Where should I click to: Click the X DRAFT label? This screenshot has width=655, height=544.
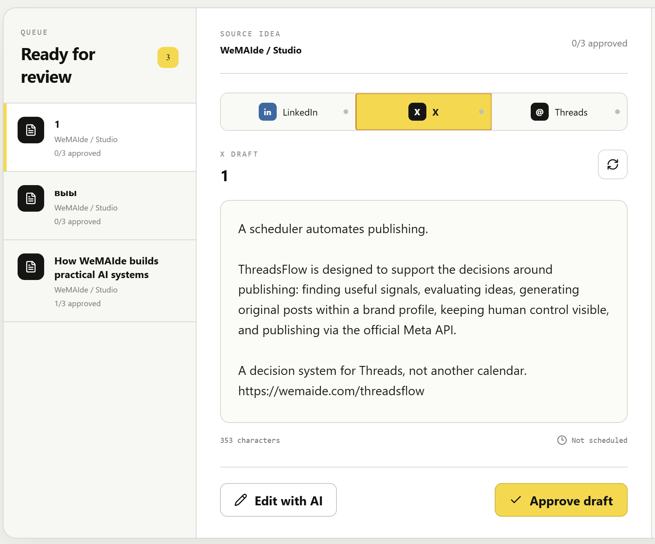[239, 154]
